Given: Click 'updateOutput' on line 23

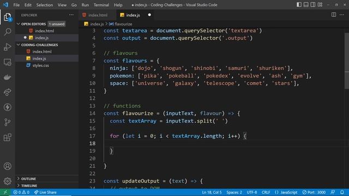Looking at the screenshot, I should 141,181.
